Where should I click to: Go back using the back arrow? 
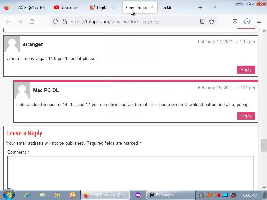tap(8, 22)
